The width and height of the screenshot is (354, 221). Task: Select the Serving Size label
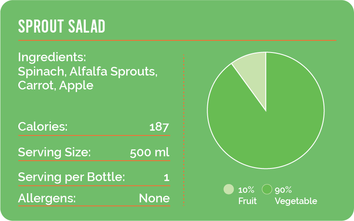pyautogui.click(x=54, y=152)
